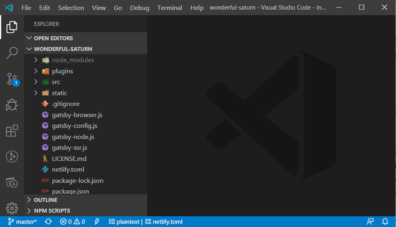The image size is (396, 227).
Task: Click the Gatsby icon beside gatsby-browser.js
Action: 45,115
